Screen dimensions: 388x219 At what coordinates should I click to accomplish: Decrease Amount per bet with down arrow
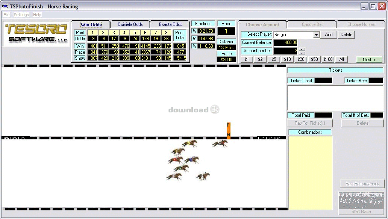[x=302, y=53]
